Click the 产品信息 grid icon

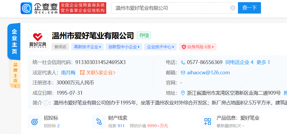tap(207, 122)
